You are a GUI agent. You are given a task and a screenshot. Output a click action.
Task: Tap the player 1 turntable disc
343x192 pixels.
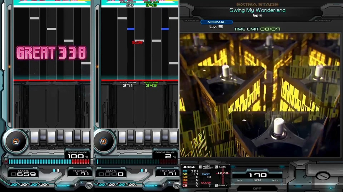[x=16, y=141]
